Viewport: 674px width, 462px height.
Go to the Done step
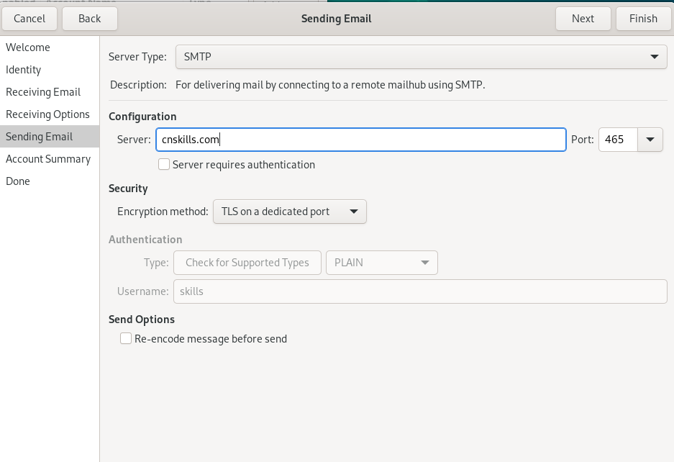pyautogui.click(x=50, y=181)
